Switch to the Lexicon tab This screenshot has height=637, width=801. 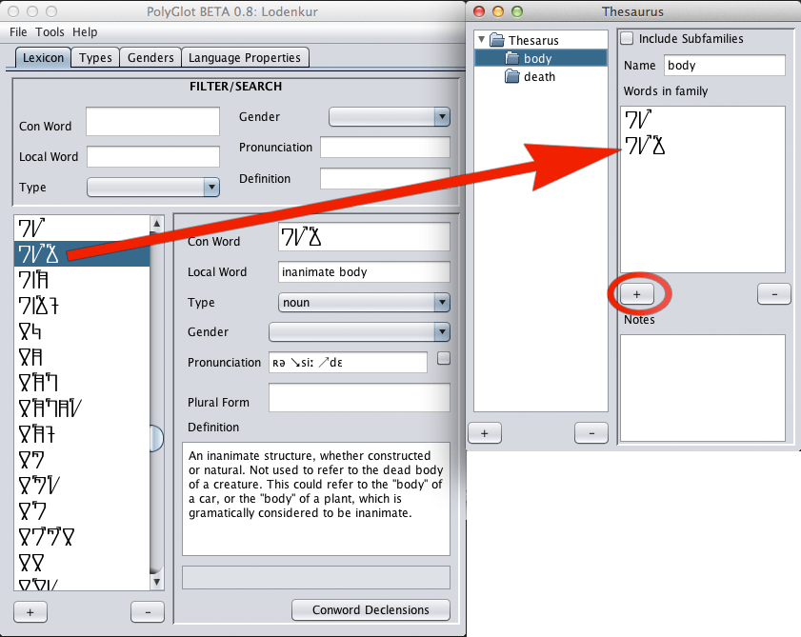click(x=43, y=58)
